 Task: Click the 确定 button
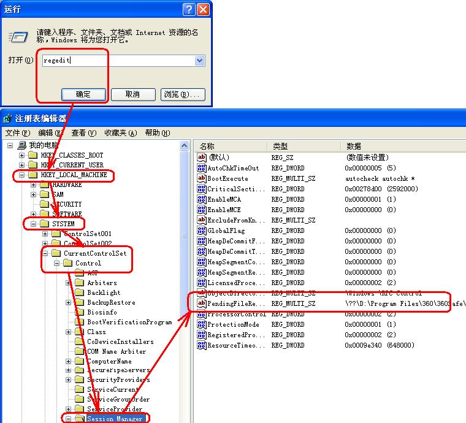(83, 94)
